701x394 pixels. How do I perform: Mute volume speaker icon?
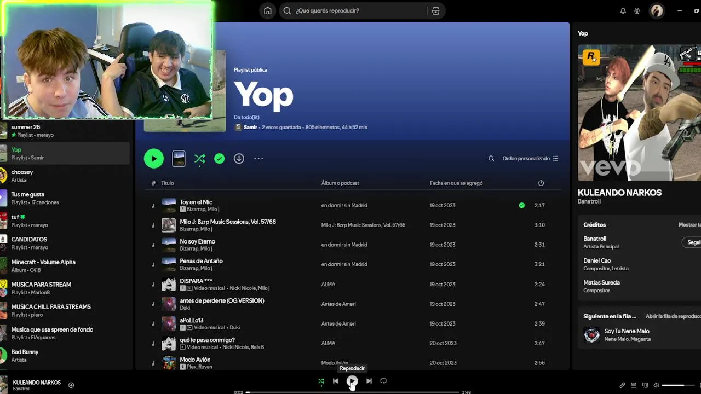pos(656,385)
